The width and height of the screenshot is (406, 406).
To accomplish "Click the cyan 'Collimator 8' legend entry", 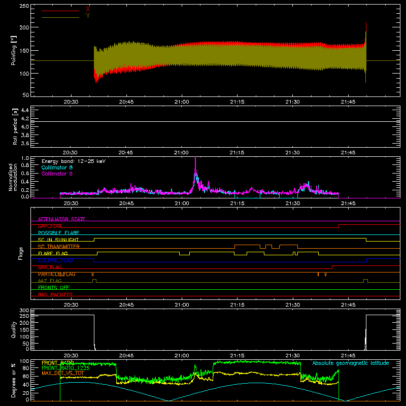I will pos(57,167).
